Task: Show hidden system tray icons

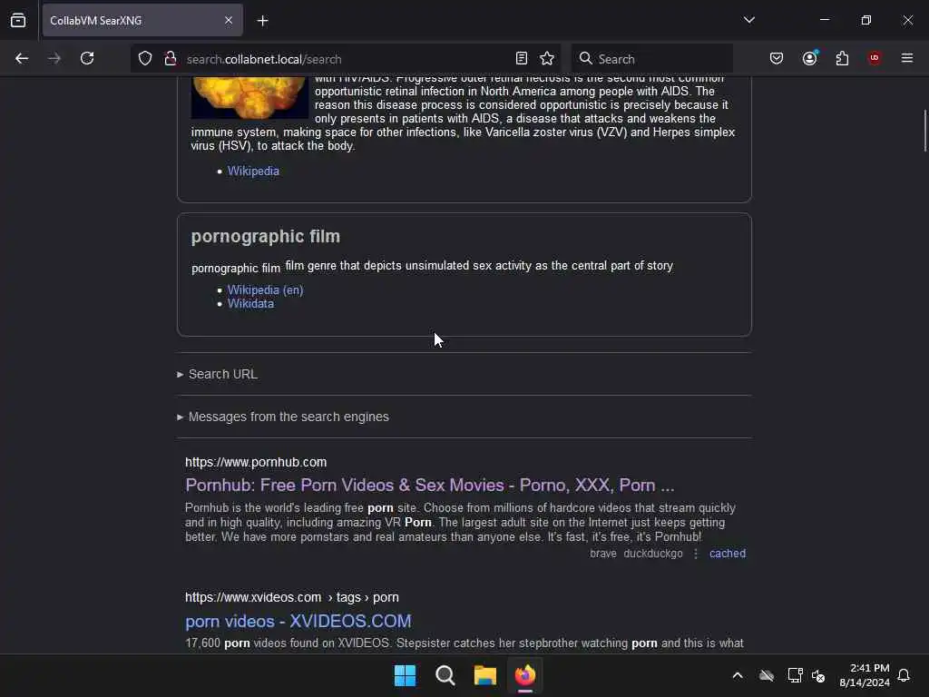Action: click(738, 675)
